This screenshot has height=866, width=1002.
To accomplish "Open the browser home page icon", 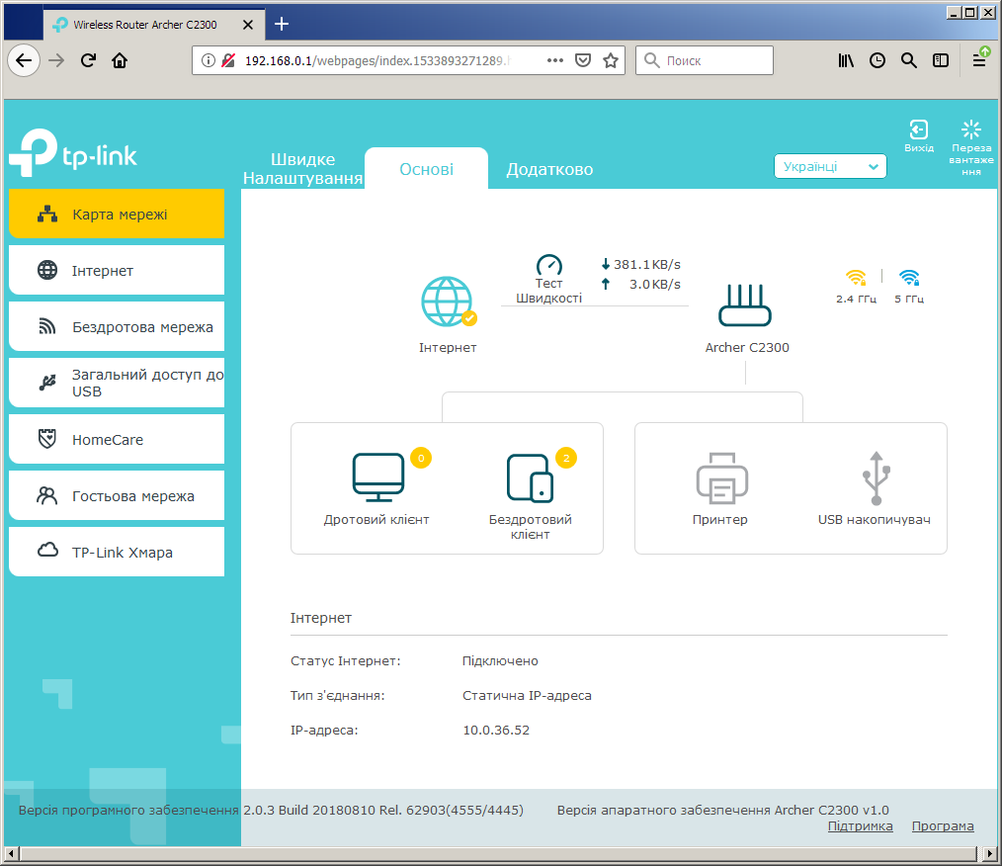I will [120, 60].
